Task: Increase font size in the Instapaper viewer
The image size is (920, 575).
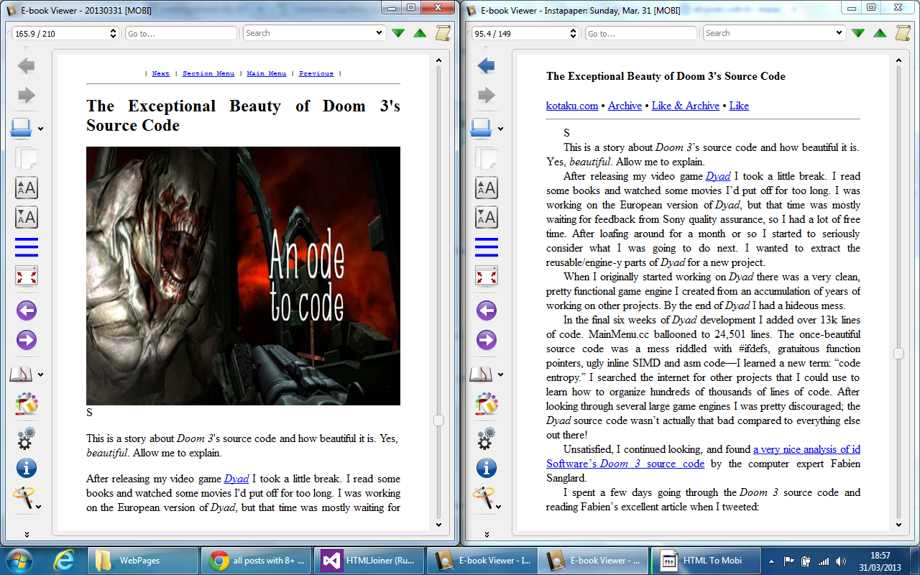Action: (487, 188)
